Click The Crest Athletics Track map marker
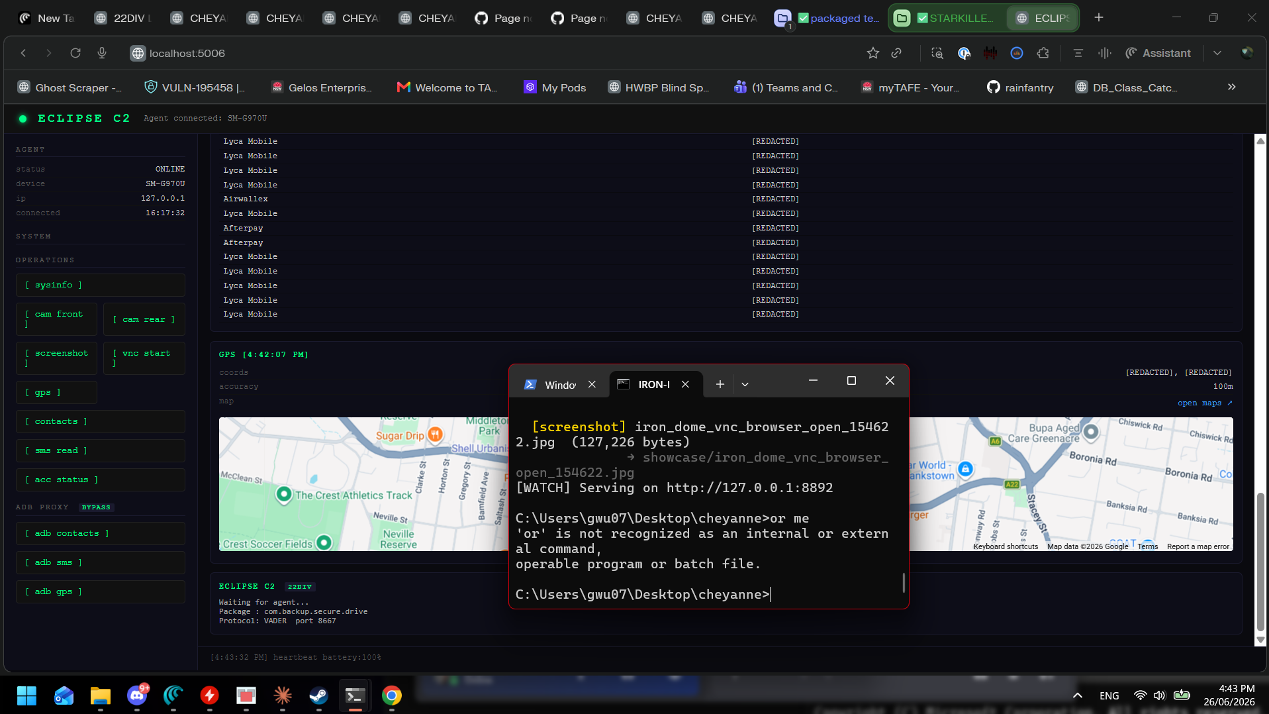Viewport: 1269px width, 714px height. pyautogui.click(x=284, y=493)
